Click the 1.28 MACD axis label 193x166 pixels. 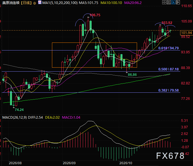tap(184, 141)
